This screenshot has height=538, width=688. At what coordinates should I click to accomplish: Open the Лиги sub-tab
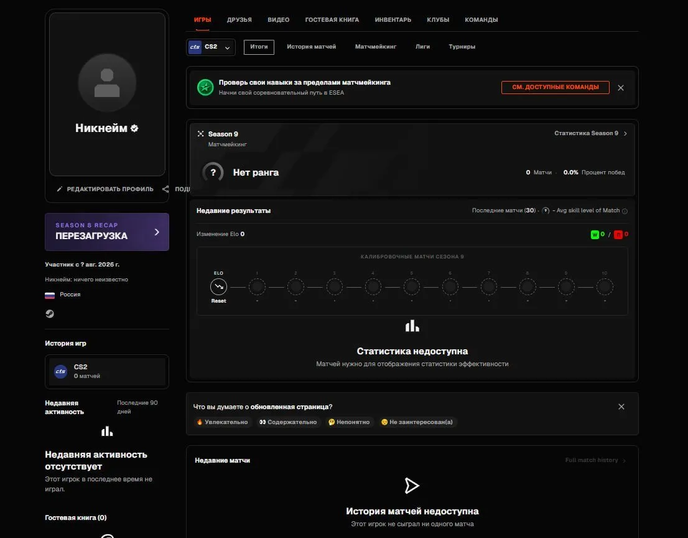coord(422,47)
